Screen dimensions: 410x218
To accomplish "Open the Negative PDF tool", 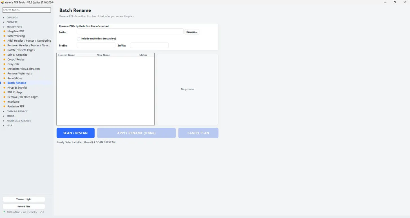I will (16, 31).
